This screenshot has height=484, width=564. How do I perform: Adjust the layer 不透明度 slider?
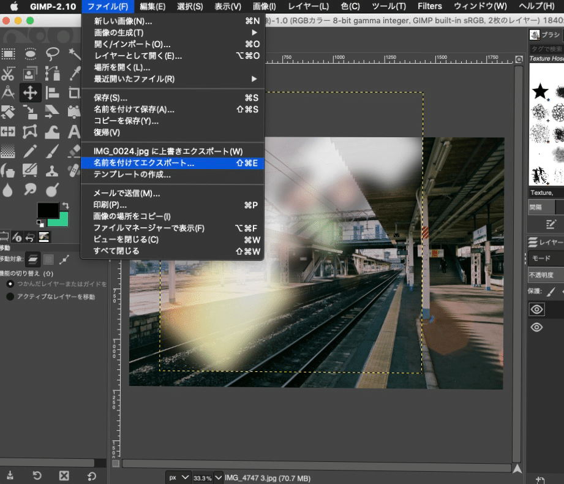(546, 275)
